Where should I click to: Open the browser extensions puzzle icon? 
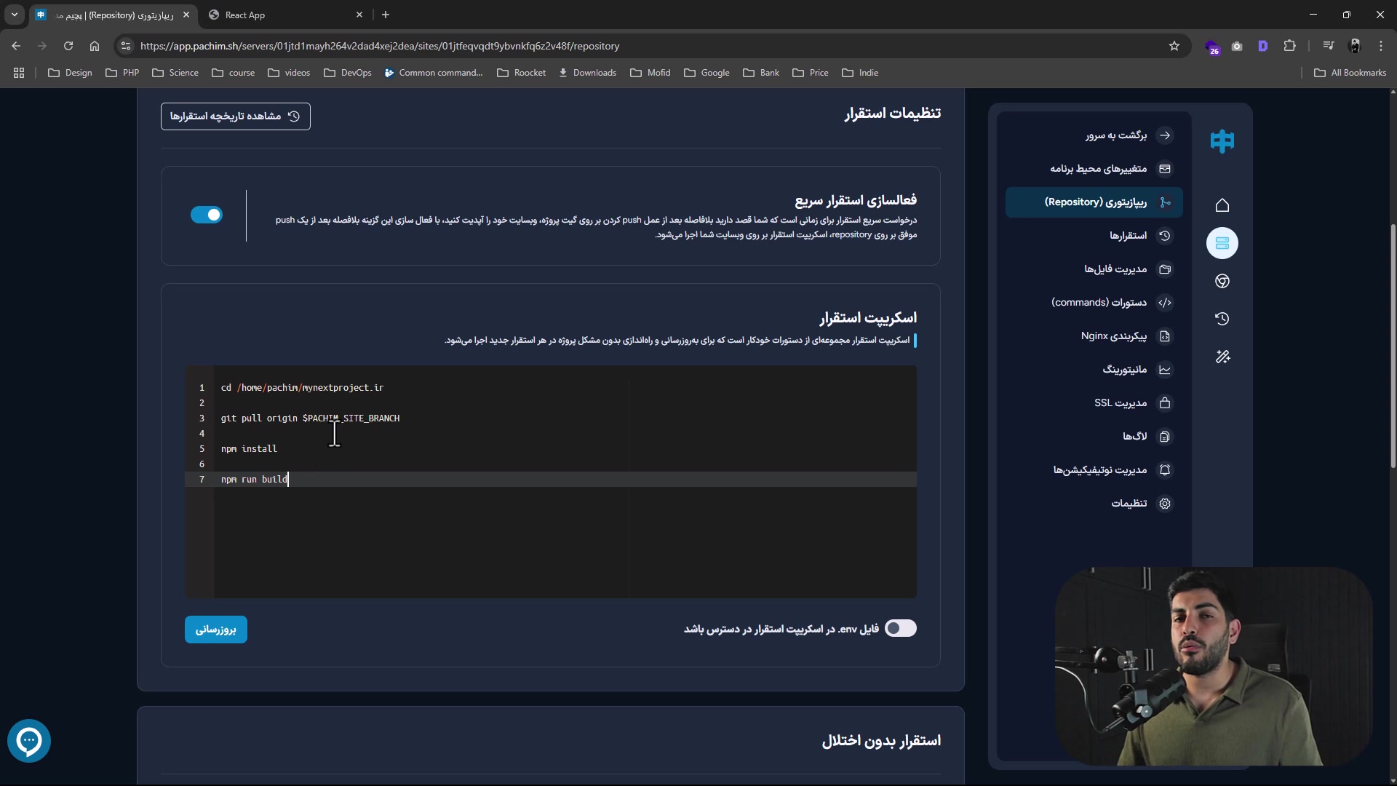point(1290,46)
